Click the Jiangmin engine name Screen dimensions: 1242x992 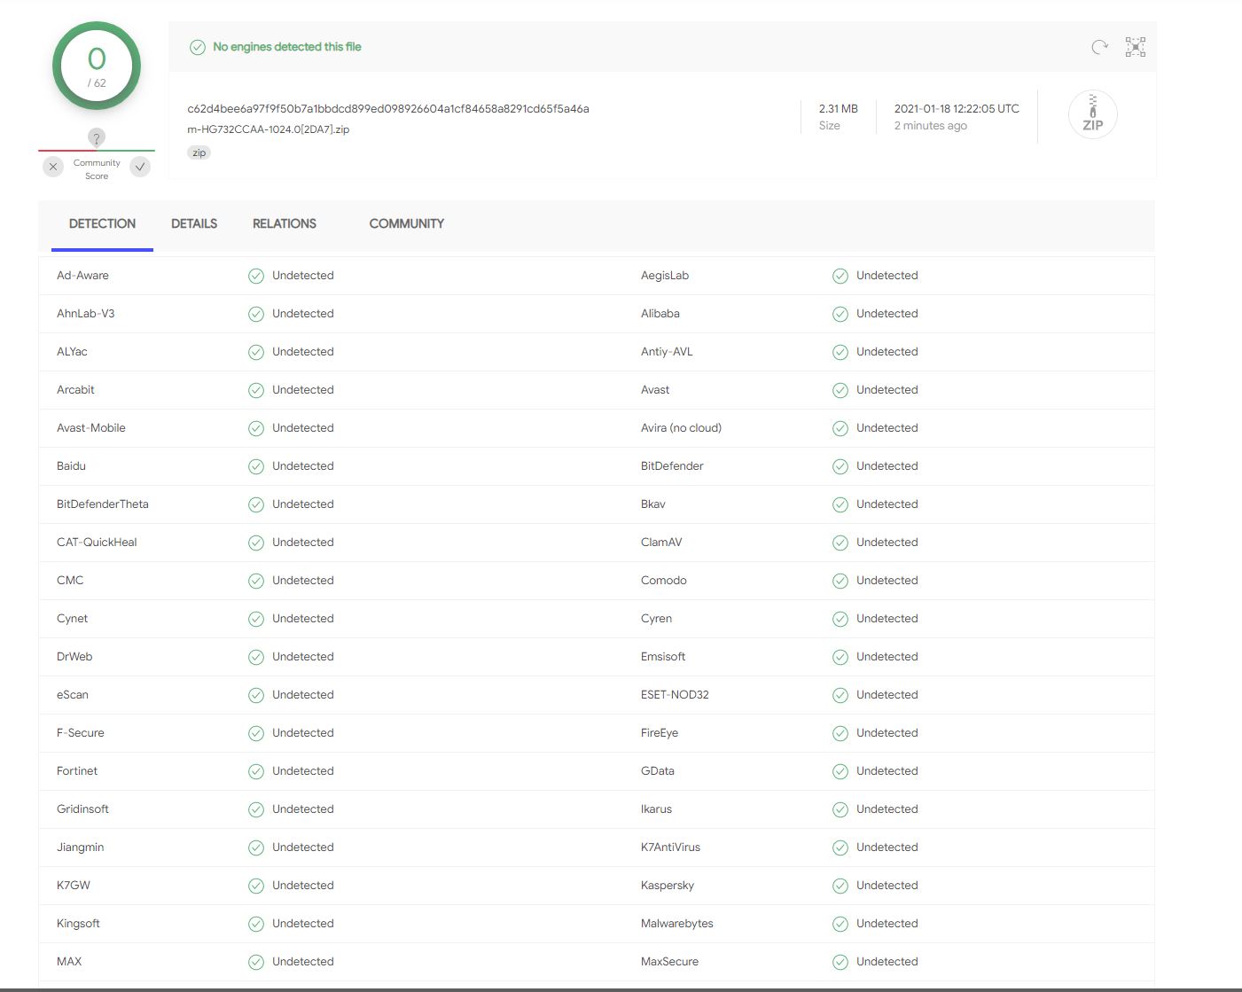coord(80,847)
